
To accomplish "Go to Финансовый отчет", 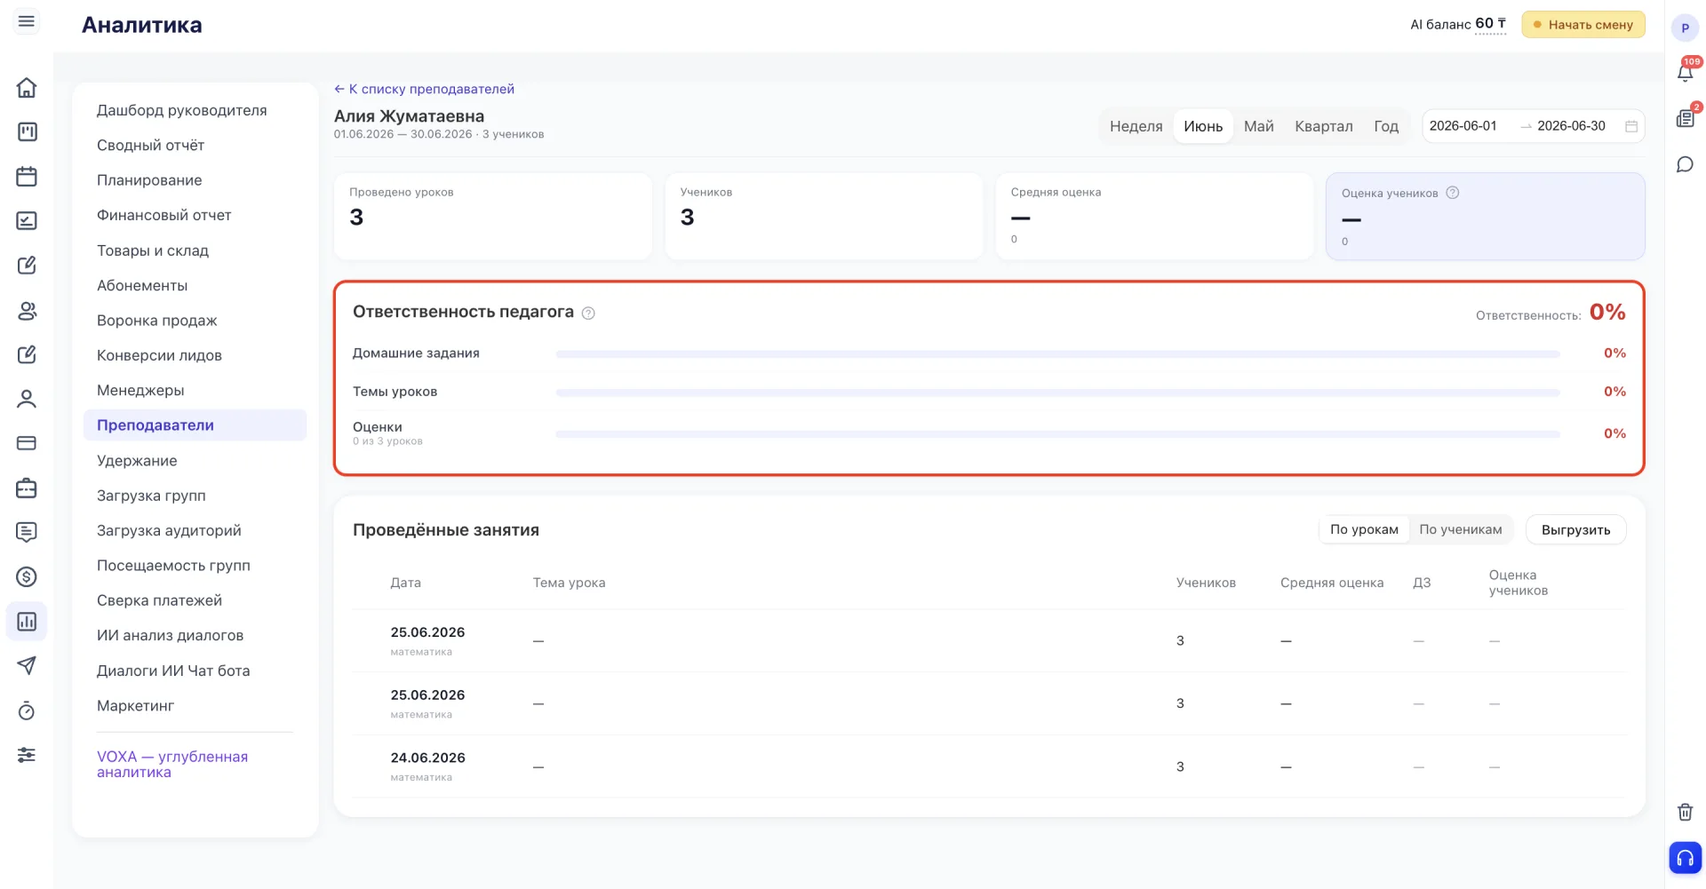I will tap(164, 215).
